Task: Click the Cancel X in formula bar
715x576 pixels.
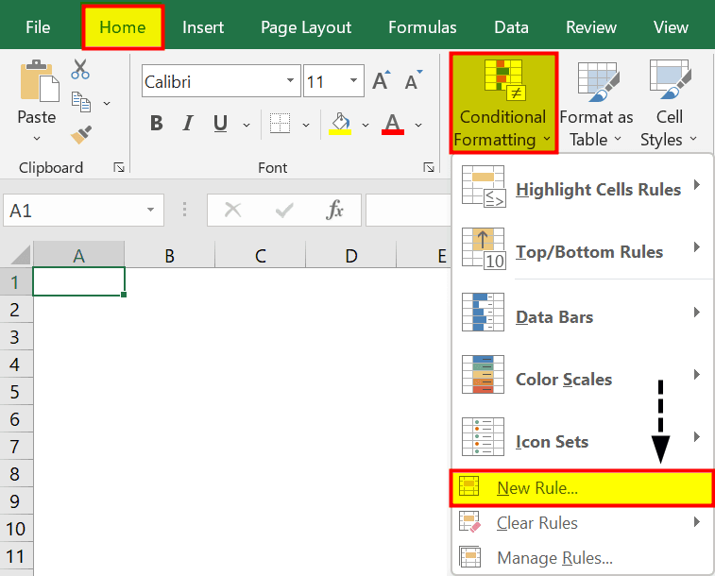Action: (x=233, y=210)
